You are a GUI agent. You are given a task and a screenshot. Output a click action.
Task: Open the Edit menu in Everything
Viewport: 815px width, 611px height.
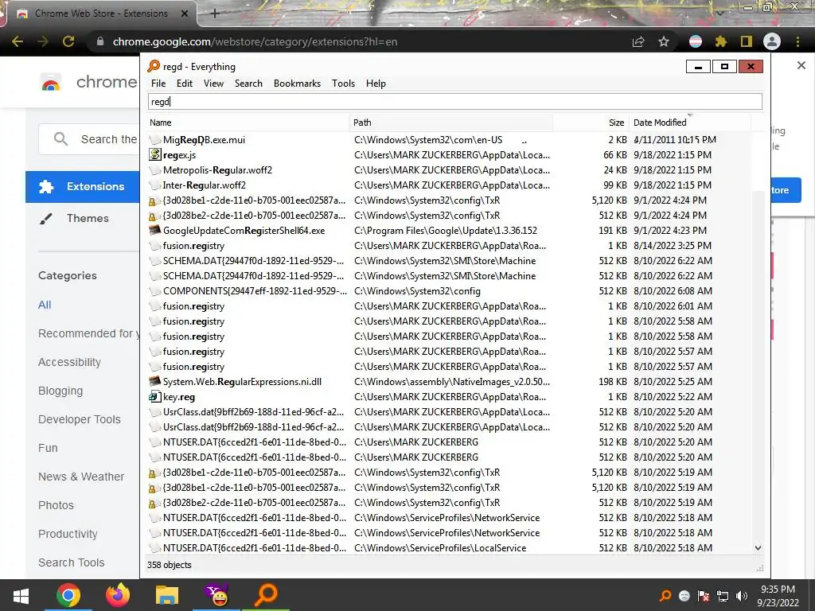coord(185,84)
